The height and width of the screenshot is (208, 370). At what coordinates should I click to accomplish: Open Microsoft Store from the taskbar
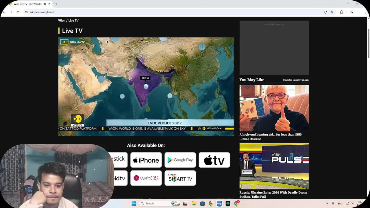(x=202, y=203)
